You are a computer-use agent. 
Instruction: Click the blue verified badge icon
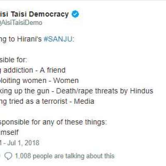(x=75, y=14)
